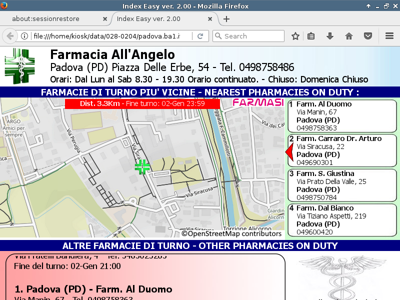
Task: Bookmark this page with the star icon
Action: pos(295,36)
